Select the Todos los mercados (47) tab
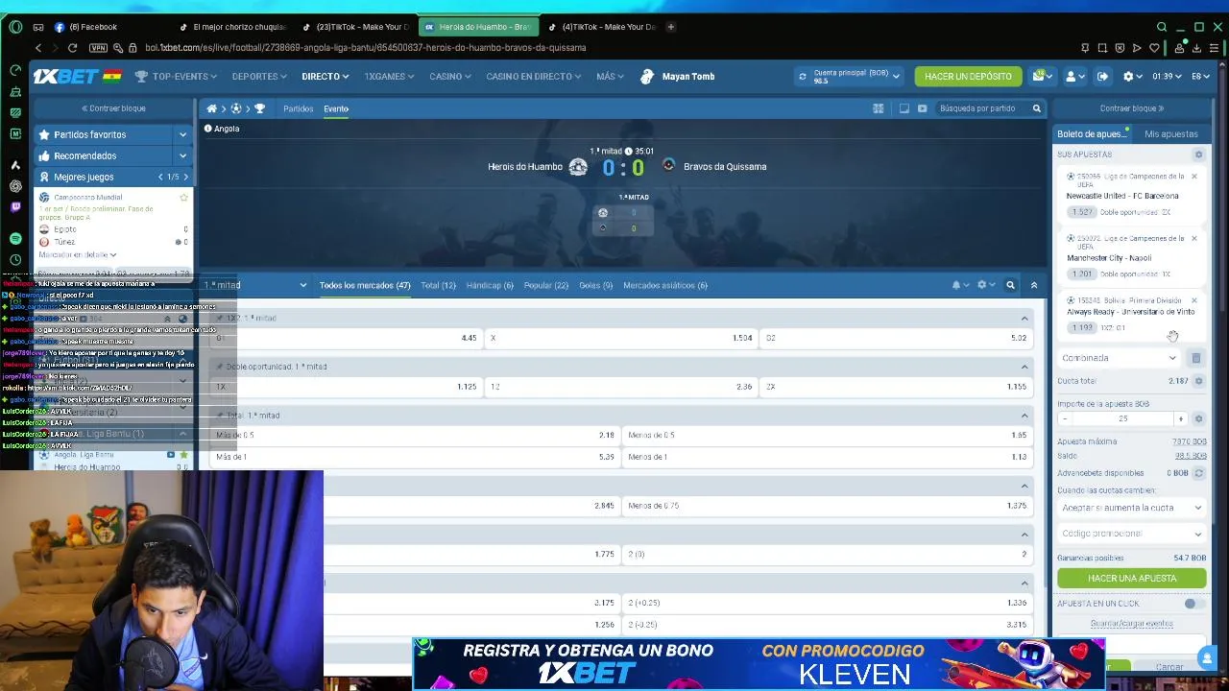 coord(365,285)
